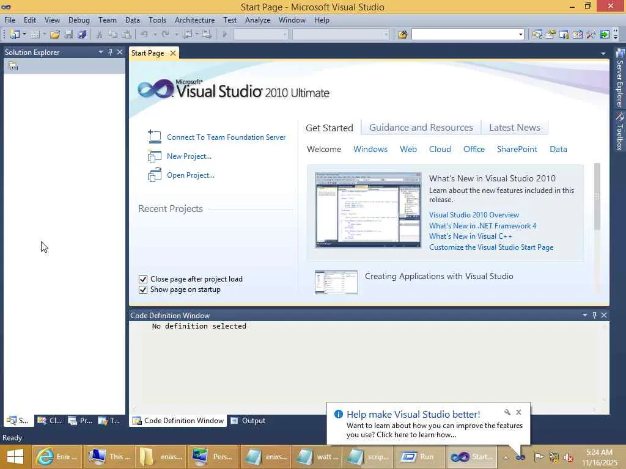
Task: Select the Output tab at the bottom
Action: (x=248, y=421)
